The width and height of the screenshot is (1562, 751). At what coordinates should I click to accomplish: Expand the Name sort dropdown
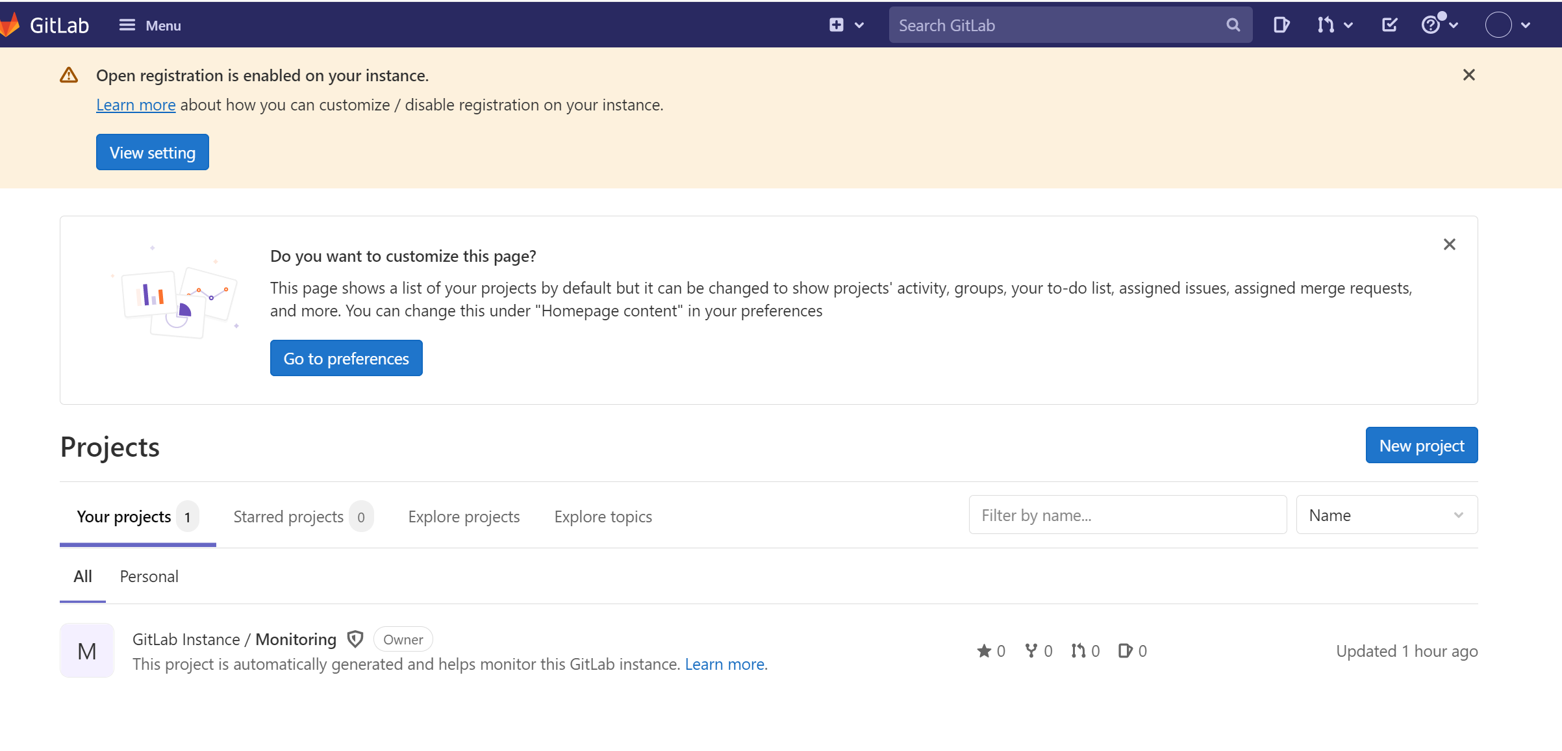1387,515
